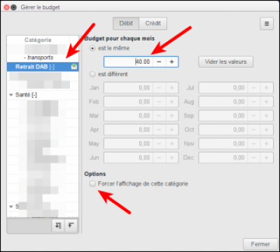The height and width of the screenshot is (252, 280).
Task: Collapse the Santé category tree
Action: tap(10, 95)
